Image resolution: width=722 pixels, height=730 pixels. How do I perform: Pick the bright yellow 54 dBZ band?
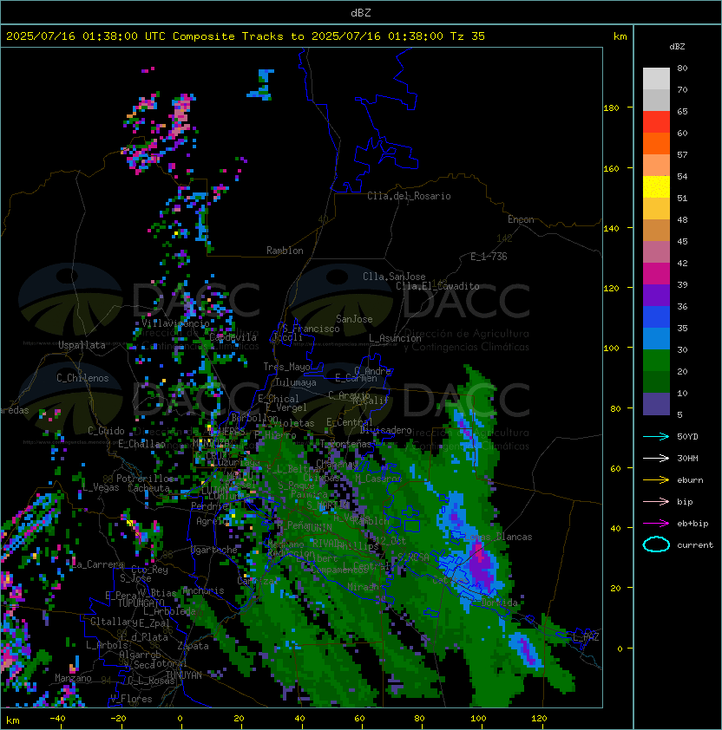click(x=656, y=187)
